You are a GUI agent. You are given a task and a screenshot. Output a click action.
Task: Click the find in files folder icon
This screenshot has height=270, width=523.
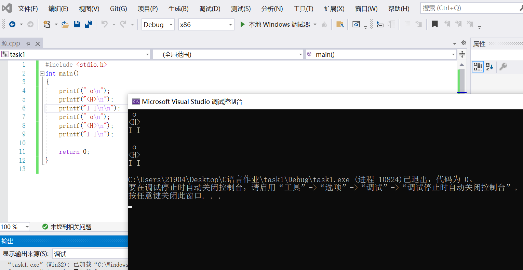pyautogui.click(x=340, y=24)
